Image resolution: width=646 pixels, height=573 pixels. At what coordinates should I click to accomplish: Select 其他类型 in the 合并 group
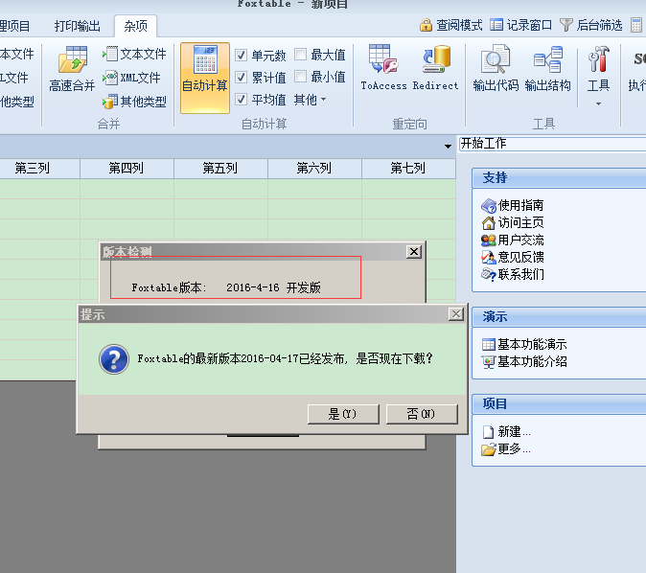pos(134,102)
